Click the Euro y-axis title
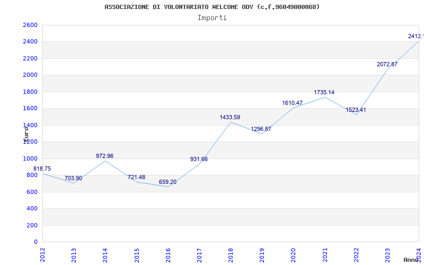The height and width of the screenshot is (265, 424). click(26, 135)
